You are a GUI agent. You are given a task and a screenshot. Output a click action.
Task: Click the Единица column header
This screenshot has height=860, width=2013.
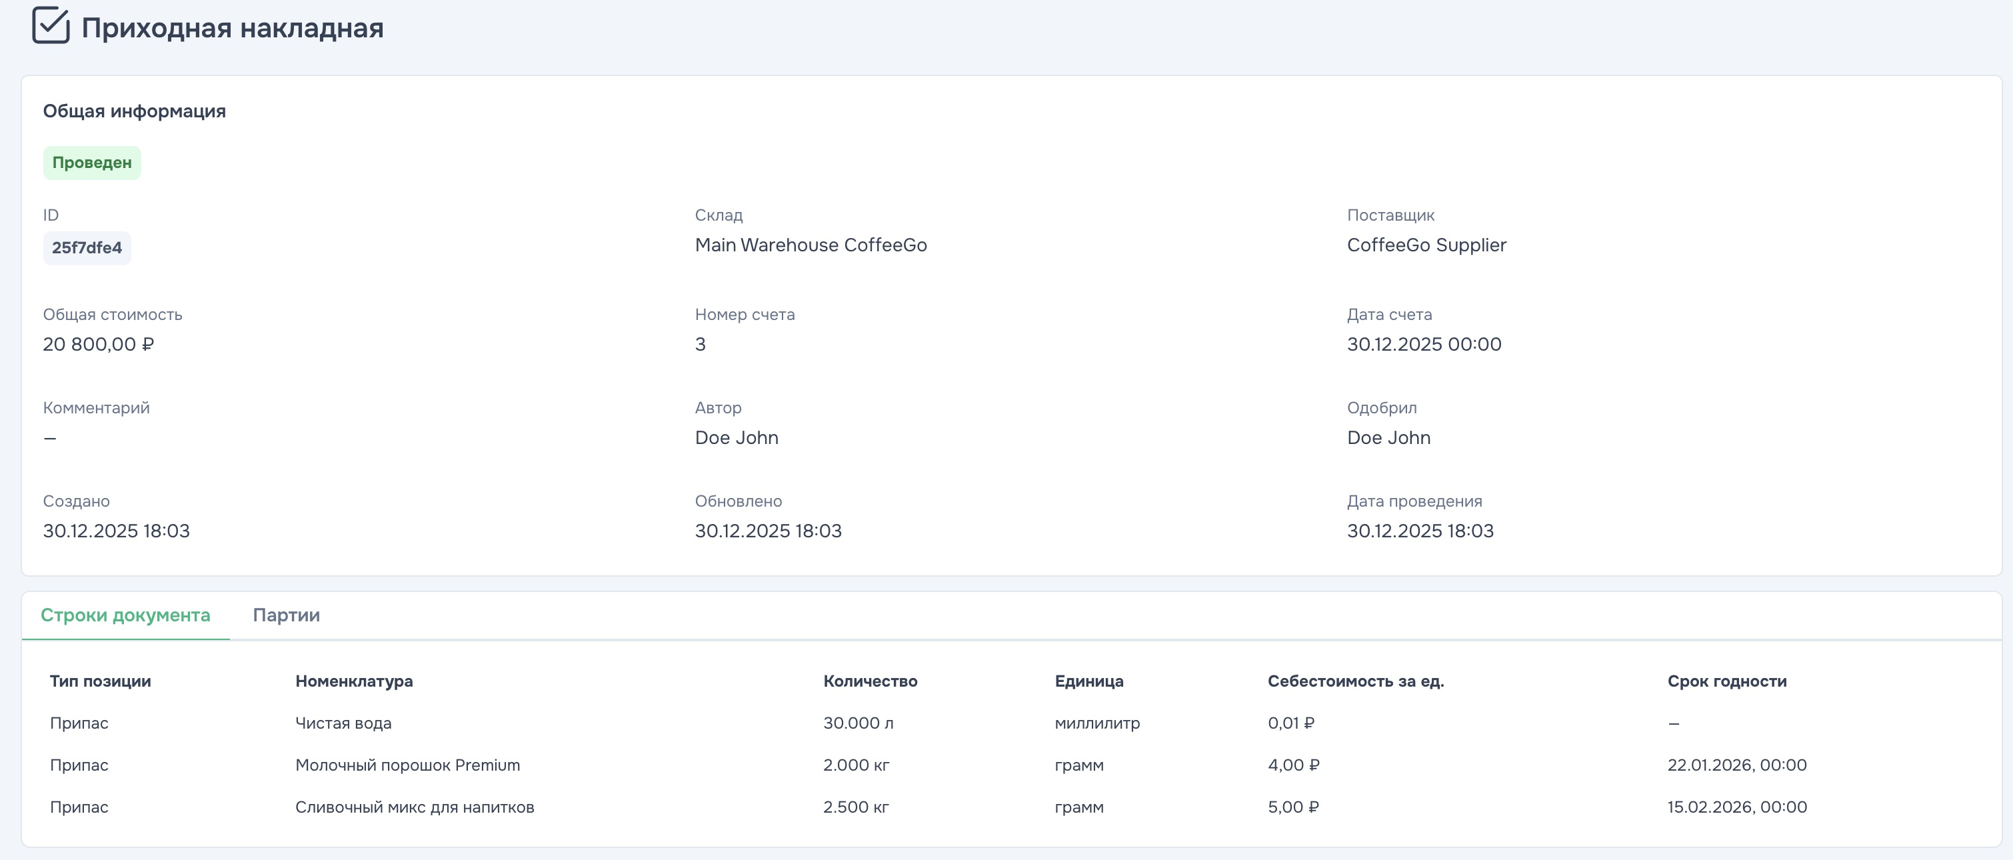click(1088, 681)
